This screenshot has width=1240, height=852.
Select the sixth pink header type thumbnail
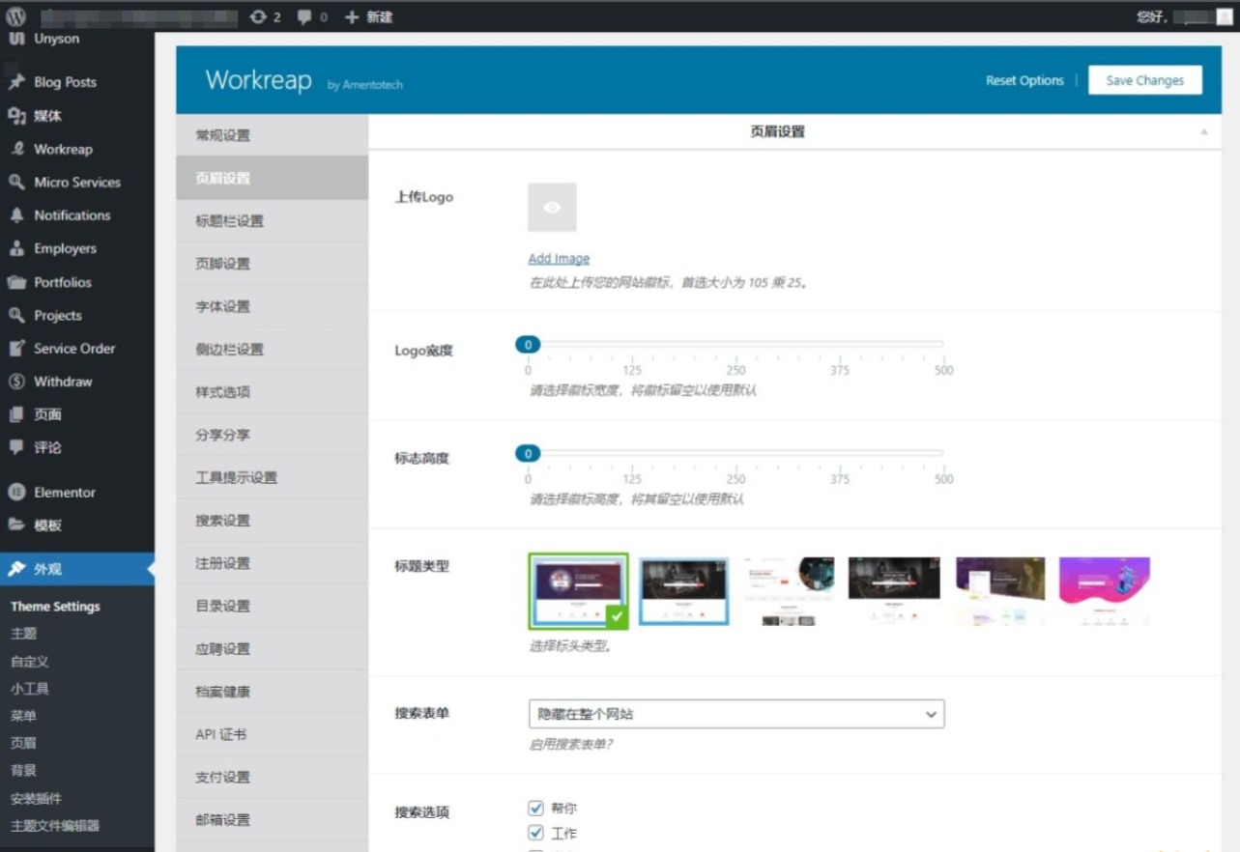point(1105,591)
